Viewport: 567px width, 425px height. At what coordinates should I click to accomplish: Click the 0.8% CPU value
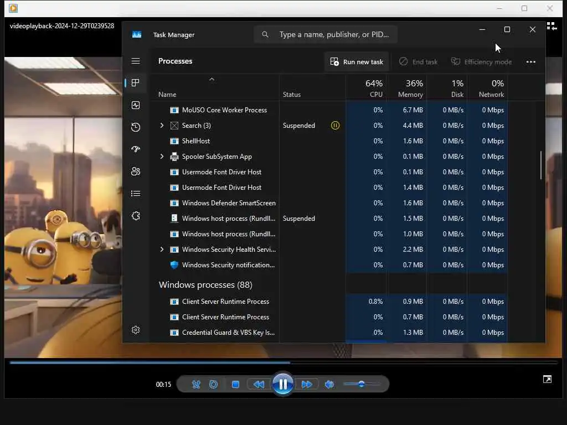[375, 302]
